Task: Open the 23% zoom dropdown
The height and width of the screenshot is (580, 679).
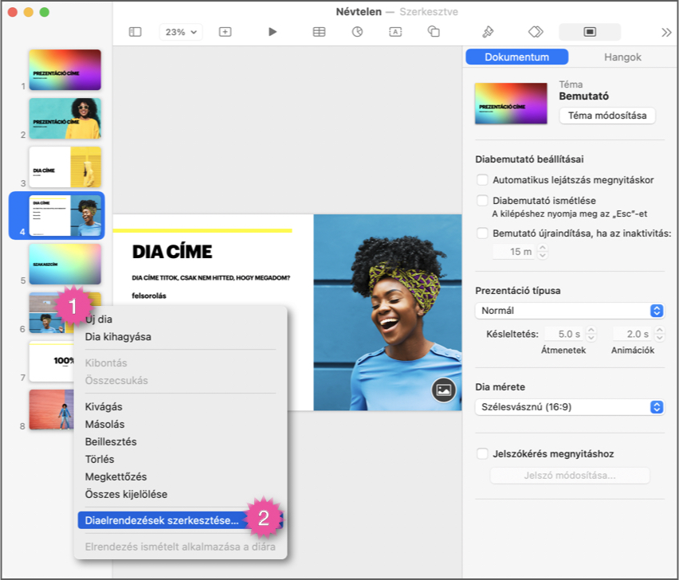Action: pyautogui.click(x=181, y=32)
